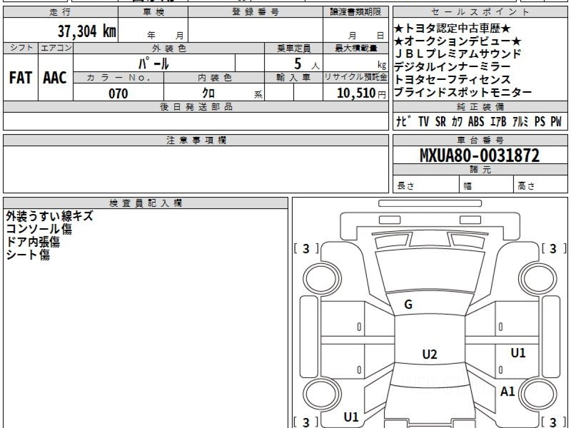Viewport: 571px width, 428px height.
Task: Click the 後日発送部品 section header
Action: [x=196, y=107]
